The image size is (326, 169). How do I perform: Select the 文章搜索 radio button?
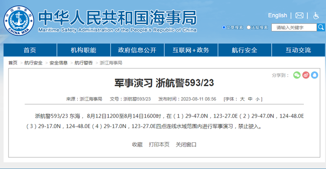click(224, 27)
